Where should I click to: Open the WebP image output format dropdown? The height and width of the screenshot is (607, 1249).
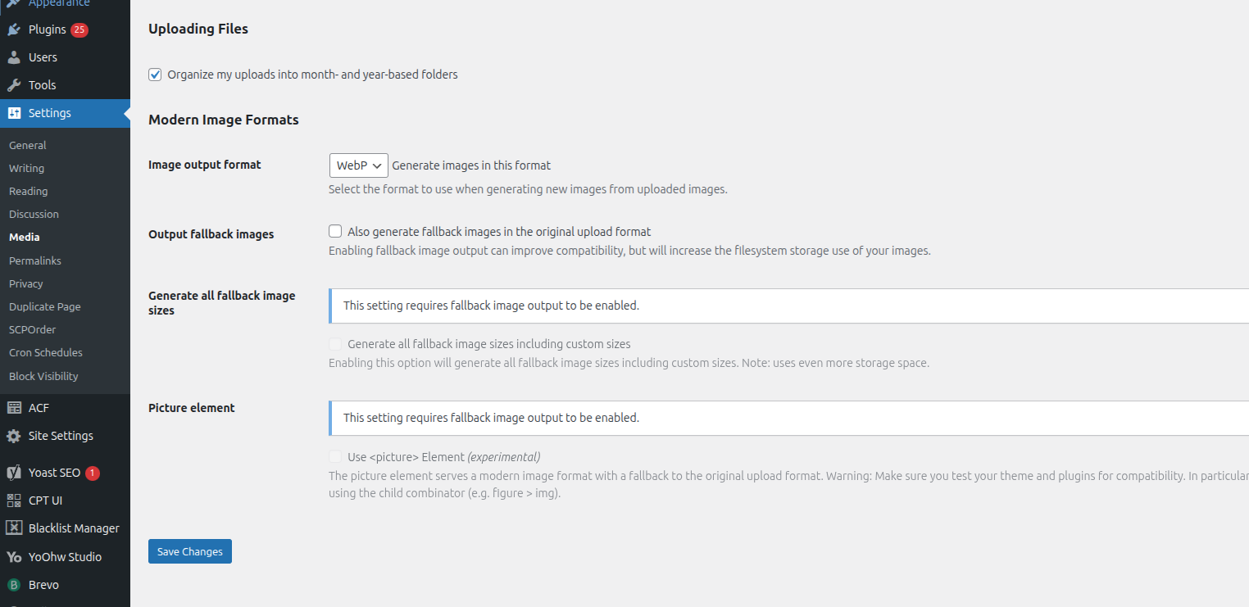point(357,165)
